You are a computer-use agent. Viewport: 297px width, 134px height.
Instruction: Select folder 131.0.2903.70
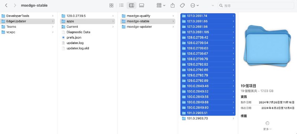click(x=208, y=118)
